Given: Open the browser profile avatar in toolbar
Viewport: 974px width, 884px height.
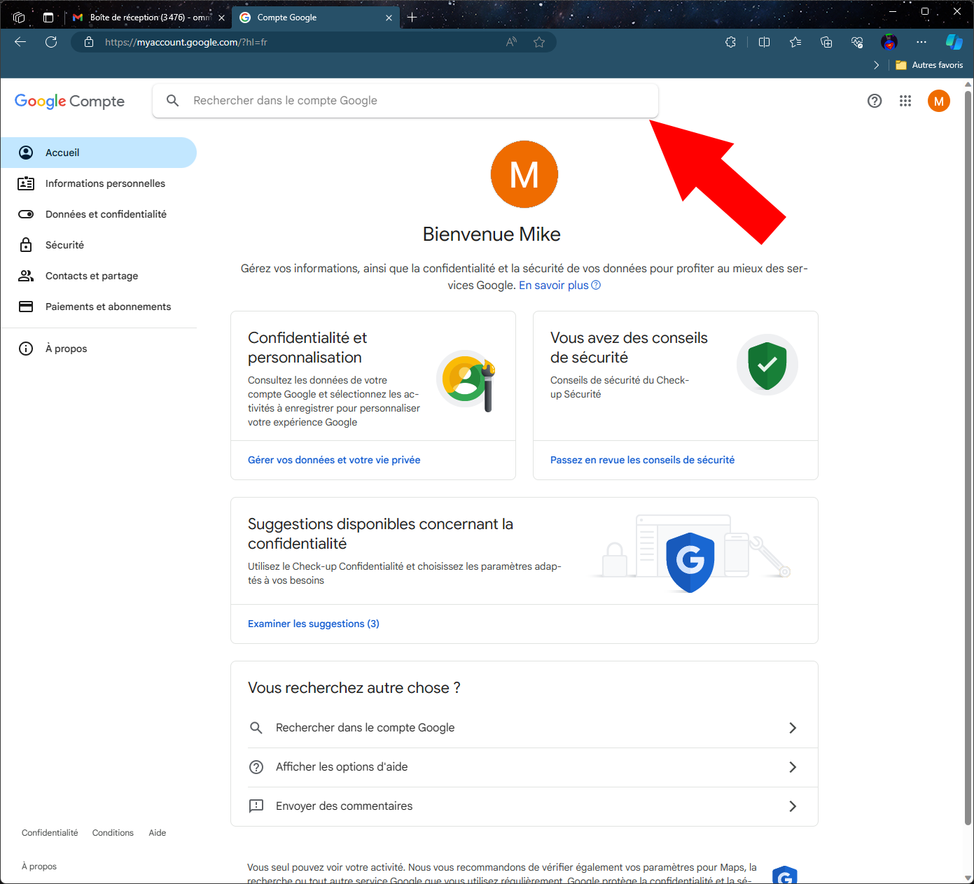Looking at the screenshot, I should [889, 42].
